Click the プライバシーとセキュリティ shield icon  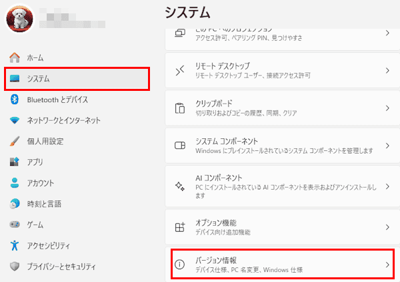pyautogui.click(x=15, y=267)
